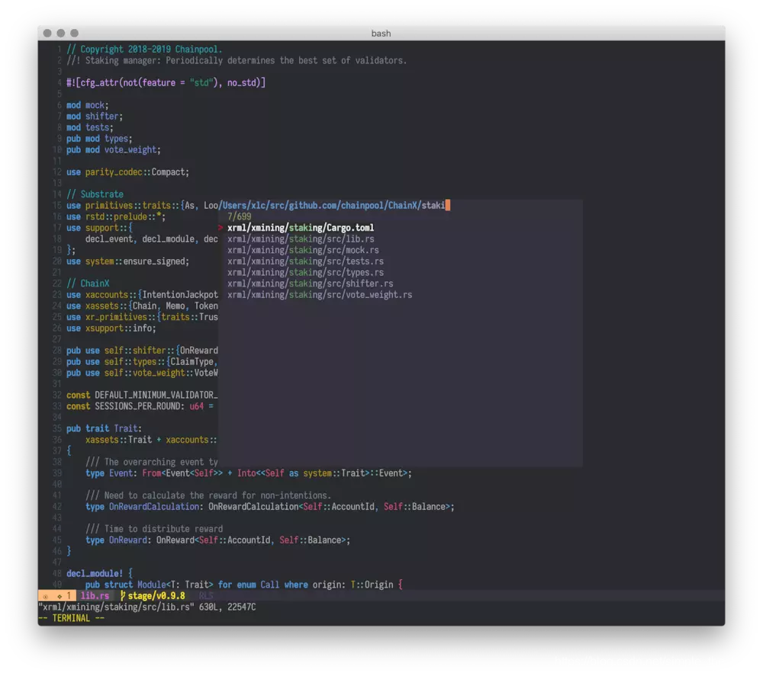This screenshot has width=763, height=676.
Task: Click the 'mod shifter;' line
Action: click(95, 117)
